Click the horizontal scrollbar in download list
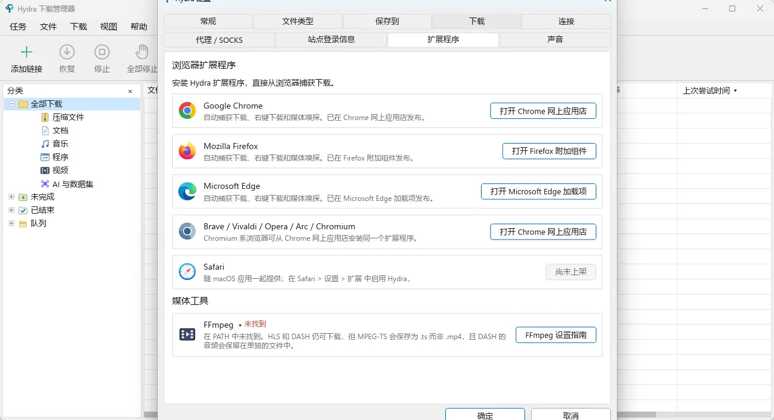The image size is (774, 420). tap(636, 415)
